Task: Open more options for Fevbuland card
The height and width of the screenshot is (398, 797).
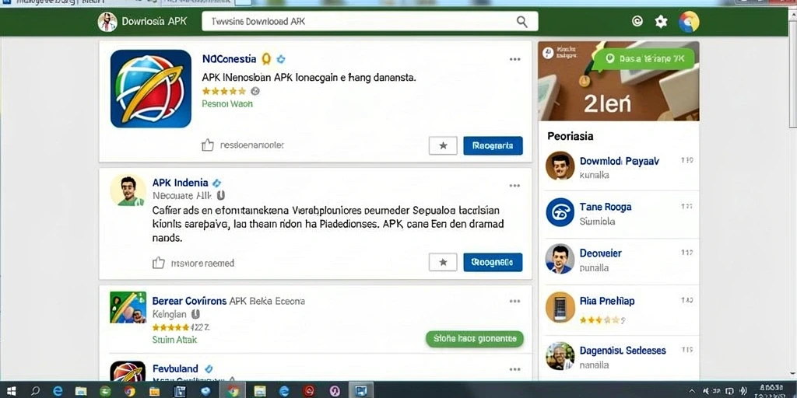Action: click(515, 369)
